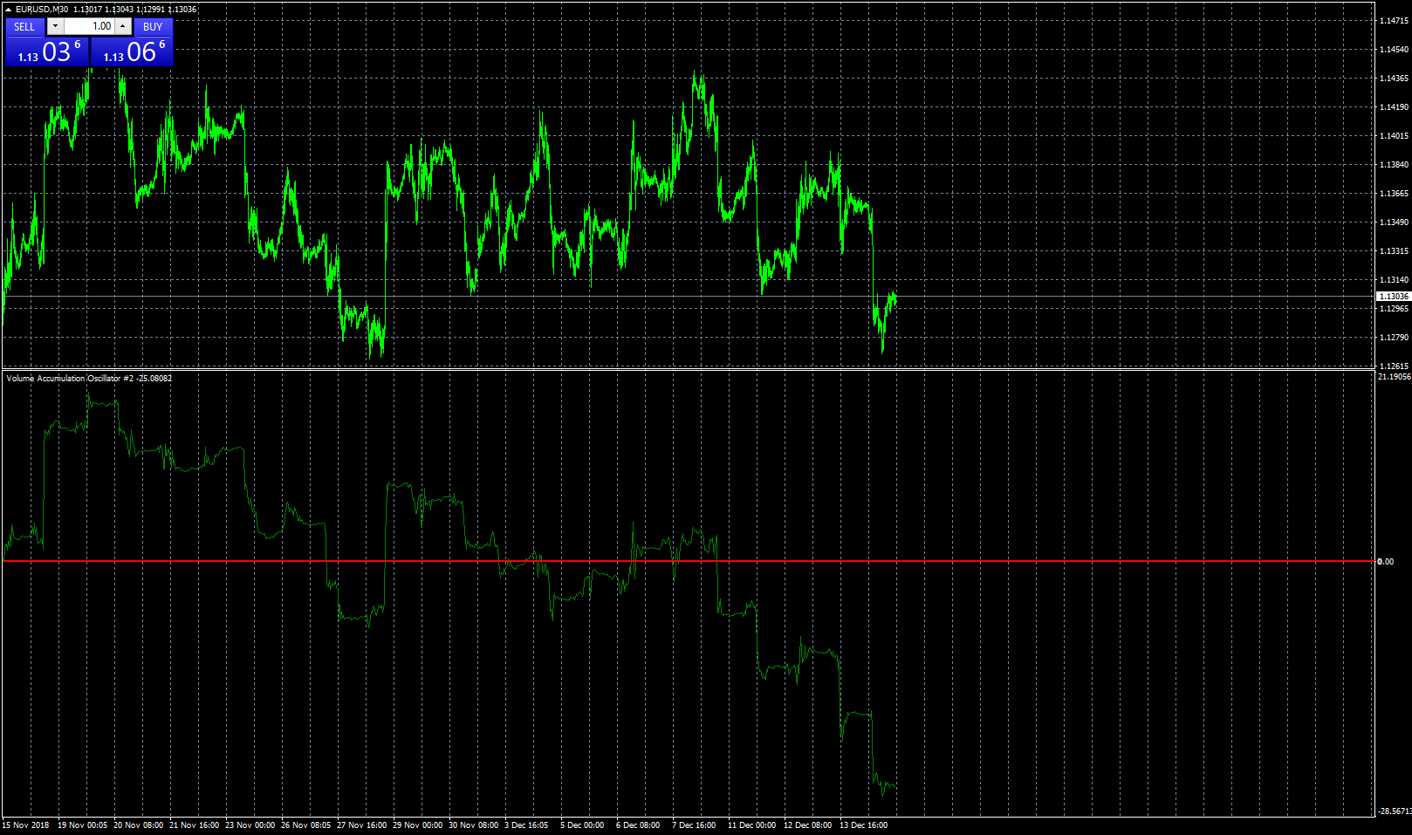Click the red 0.00 zero level line

[x=688, y=561]
